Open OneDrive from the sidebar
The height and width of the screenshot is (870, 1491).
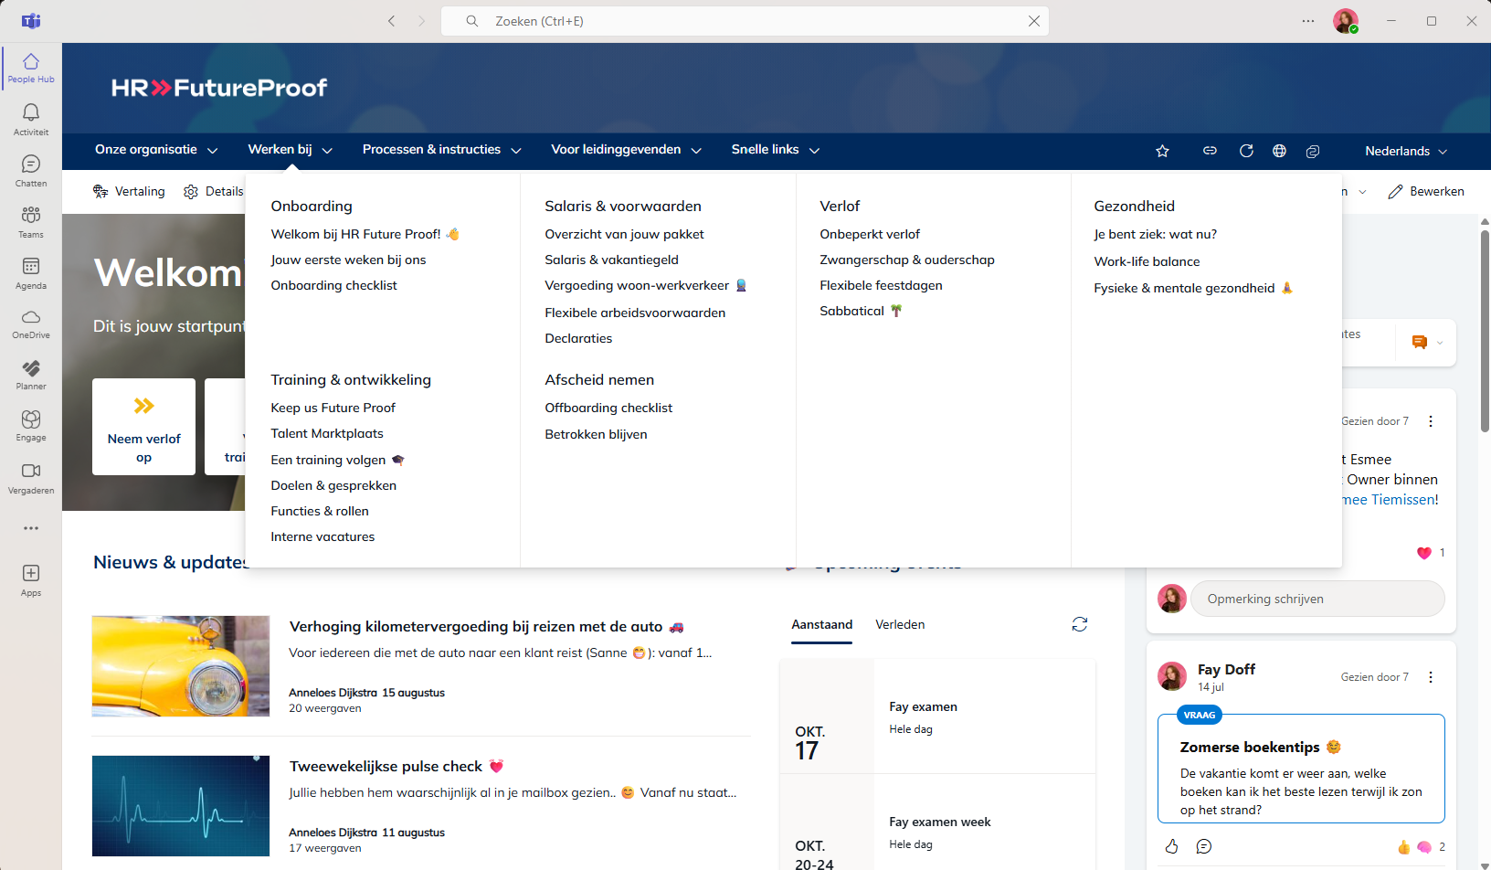31,324
